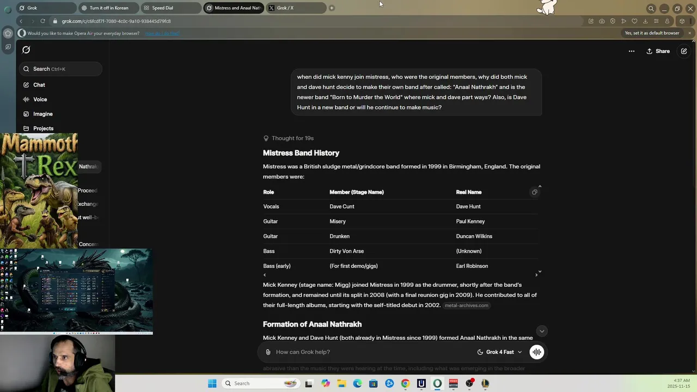Viewport: 697px width, 392px height.
Task: Go back to the previous page
Action: 21,21
